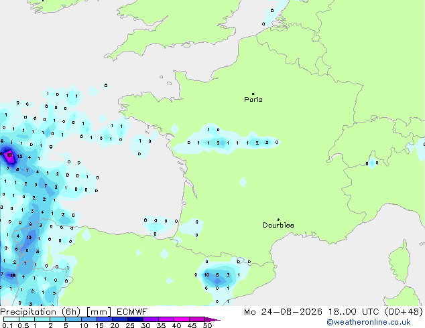Select the Paris city dot marker
The height and width of the screenshot is (328, 425).
pyautogui.click(x=253, y=94)
